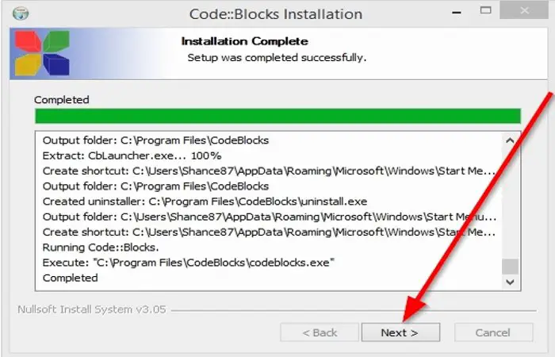555x357 pixels.
Task: Click the green cube in the logo
Action: (x=56, y=41)
